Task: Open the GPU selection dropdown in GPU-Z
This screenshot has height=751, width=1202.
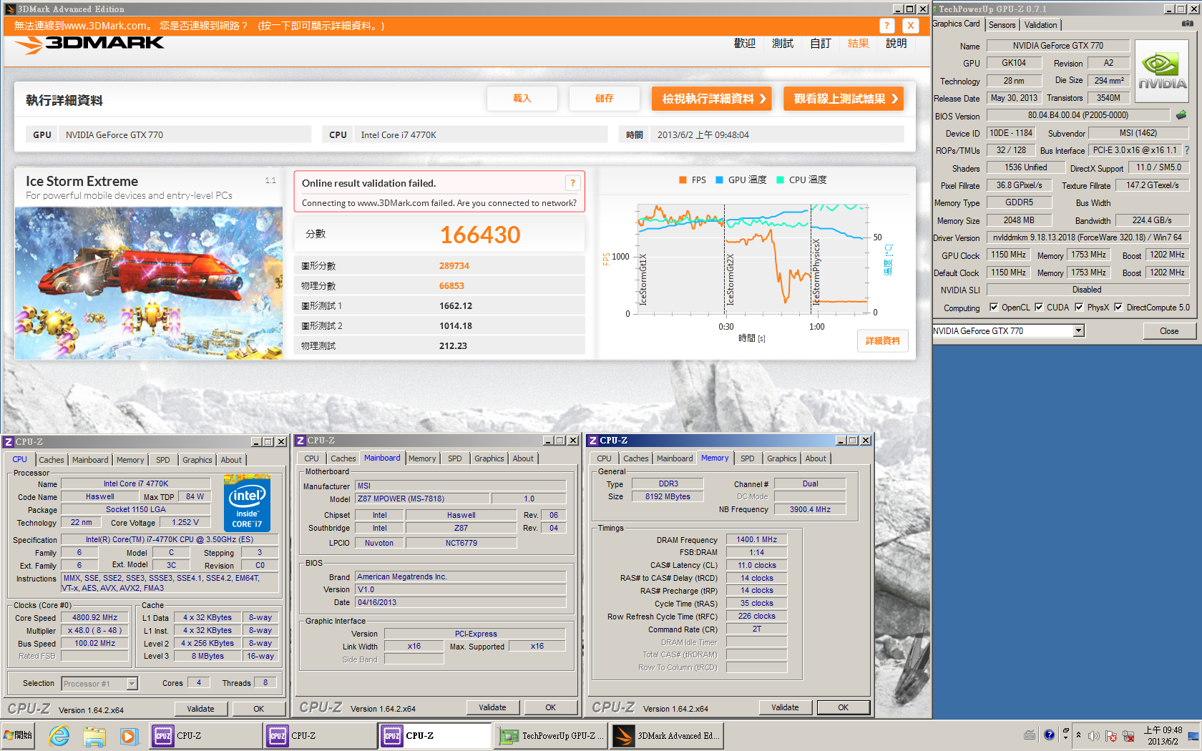Action: [1078, 330]
